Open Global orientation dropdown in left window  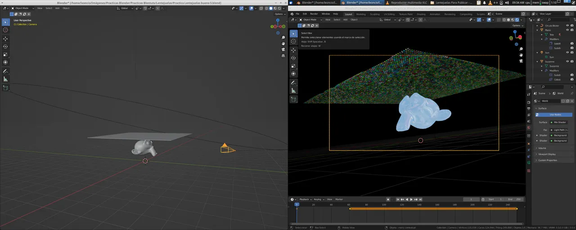[x=124, y=8]
